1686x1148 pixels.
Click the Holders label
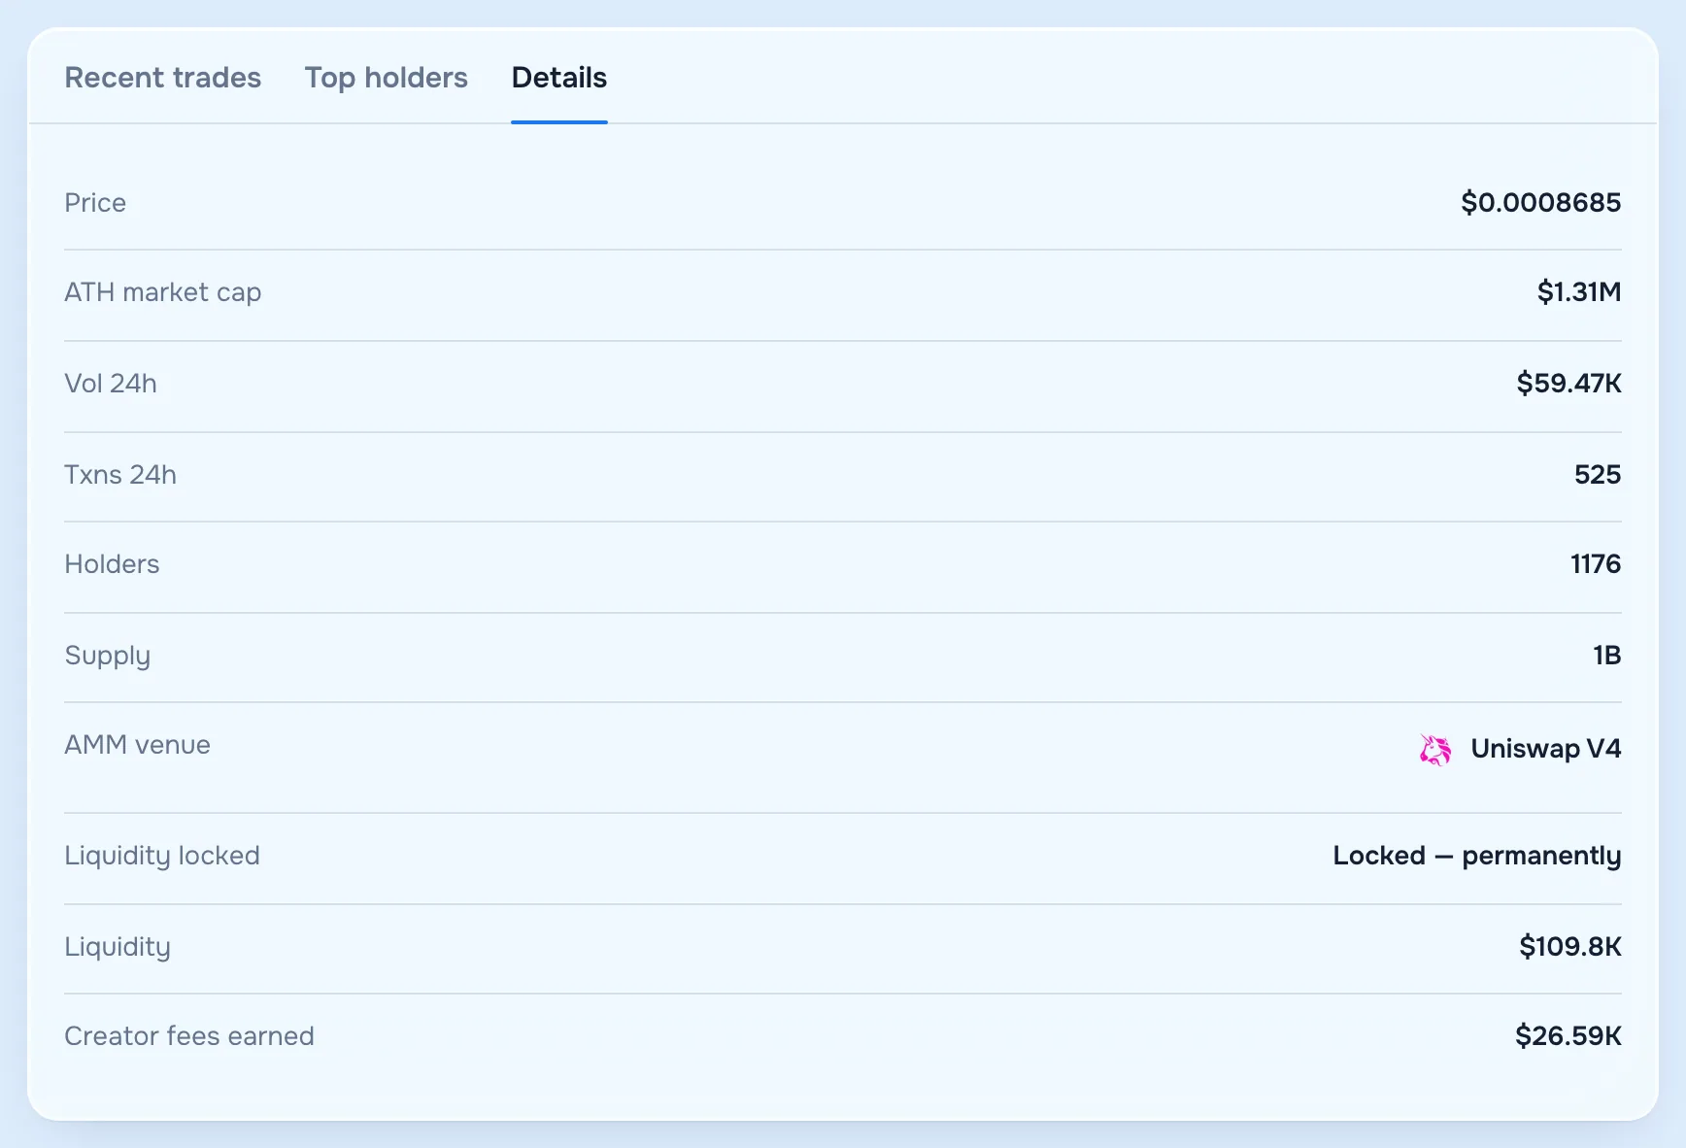112,564
